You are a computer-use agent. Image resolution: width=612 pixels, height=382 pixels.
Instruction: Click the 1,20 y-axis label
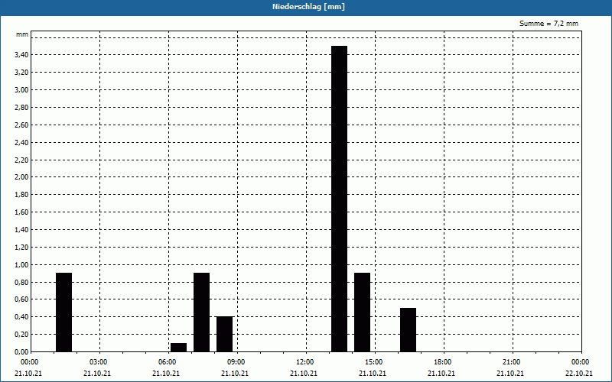point(21,247)
